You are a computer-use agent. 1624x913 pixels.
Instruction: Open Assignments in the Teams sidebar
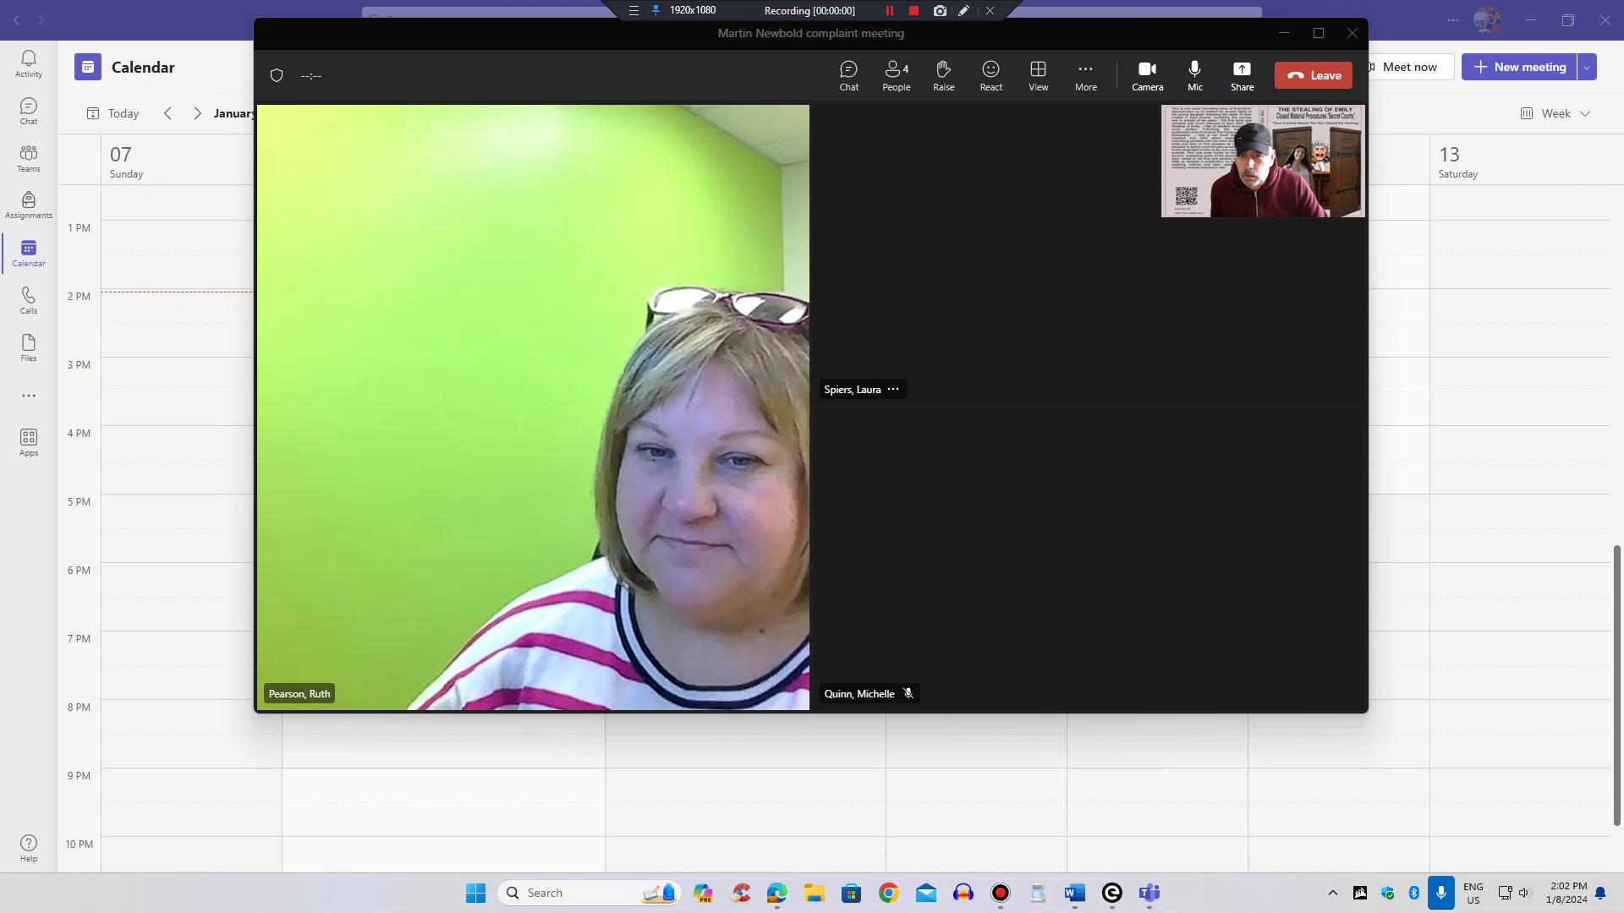(29, 205)
